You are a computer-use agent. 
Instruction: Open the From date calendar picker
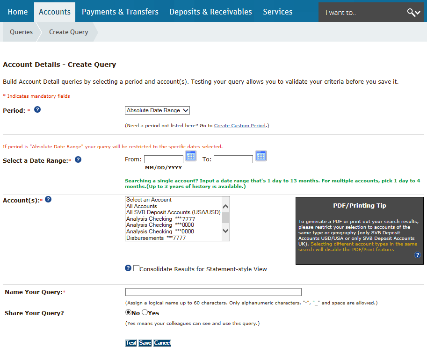pyautogui.click(x=191, y=156)
